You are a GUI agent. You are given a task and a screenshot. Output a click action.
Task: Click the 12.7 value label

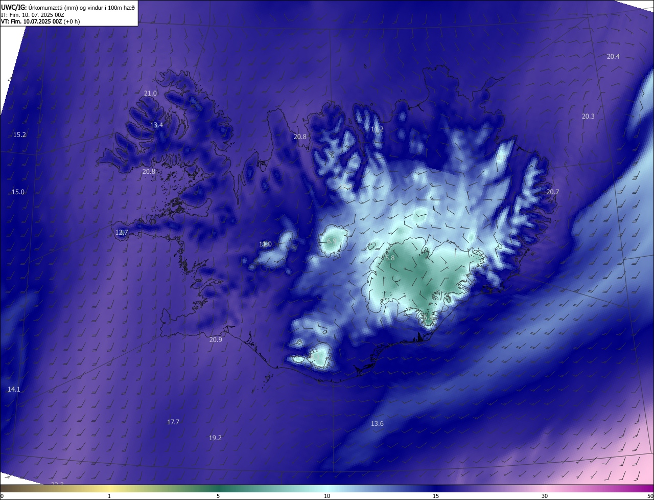[122, 233]
